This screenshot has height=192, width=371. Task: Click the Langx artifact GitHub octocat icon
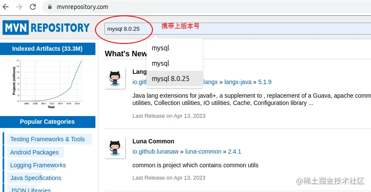[115, 79]
